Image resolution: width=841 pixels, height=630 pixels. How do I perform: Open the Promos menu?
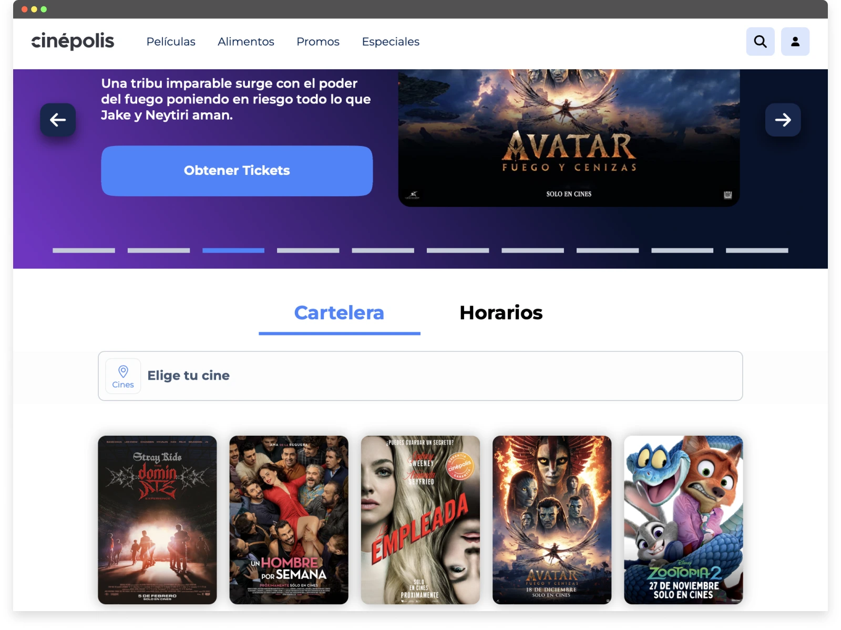(317, 41)
